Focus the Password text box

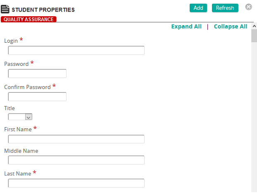coord(37,73)
